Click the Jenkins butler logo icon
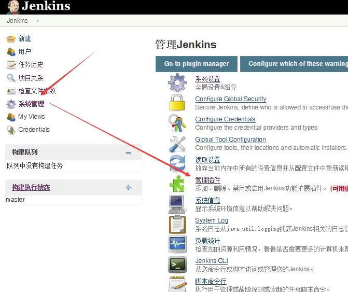348x292 pixels. tap(13, 7)
